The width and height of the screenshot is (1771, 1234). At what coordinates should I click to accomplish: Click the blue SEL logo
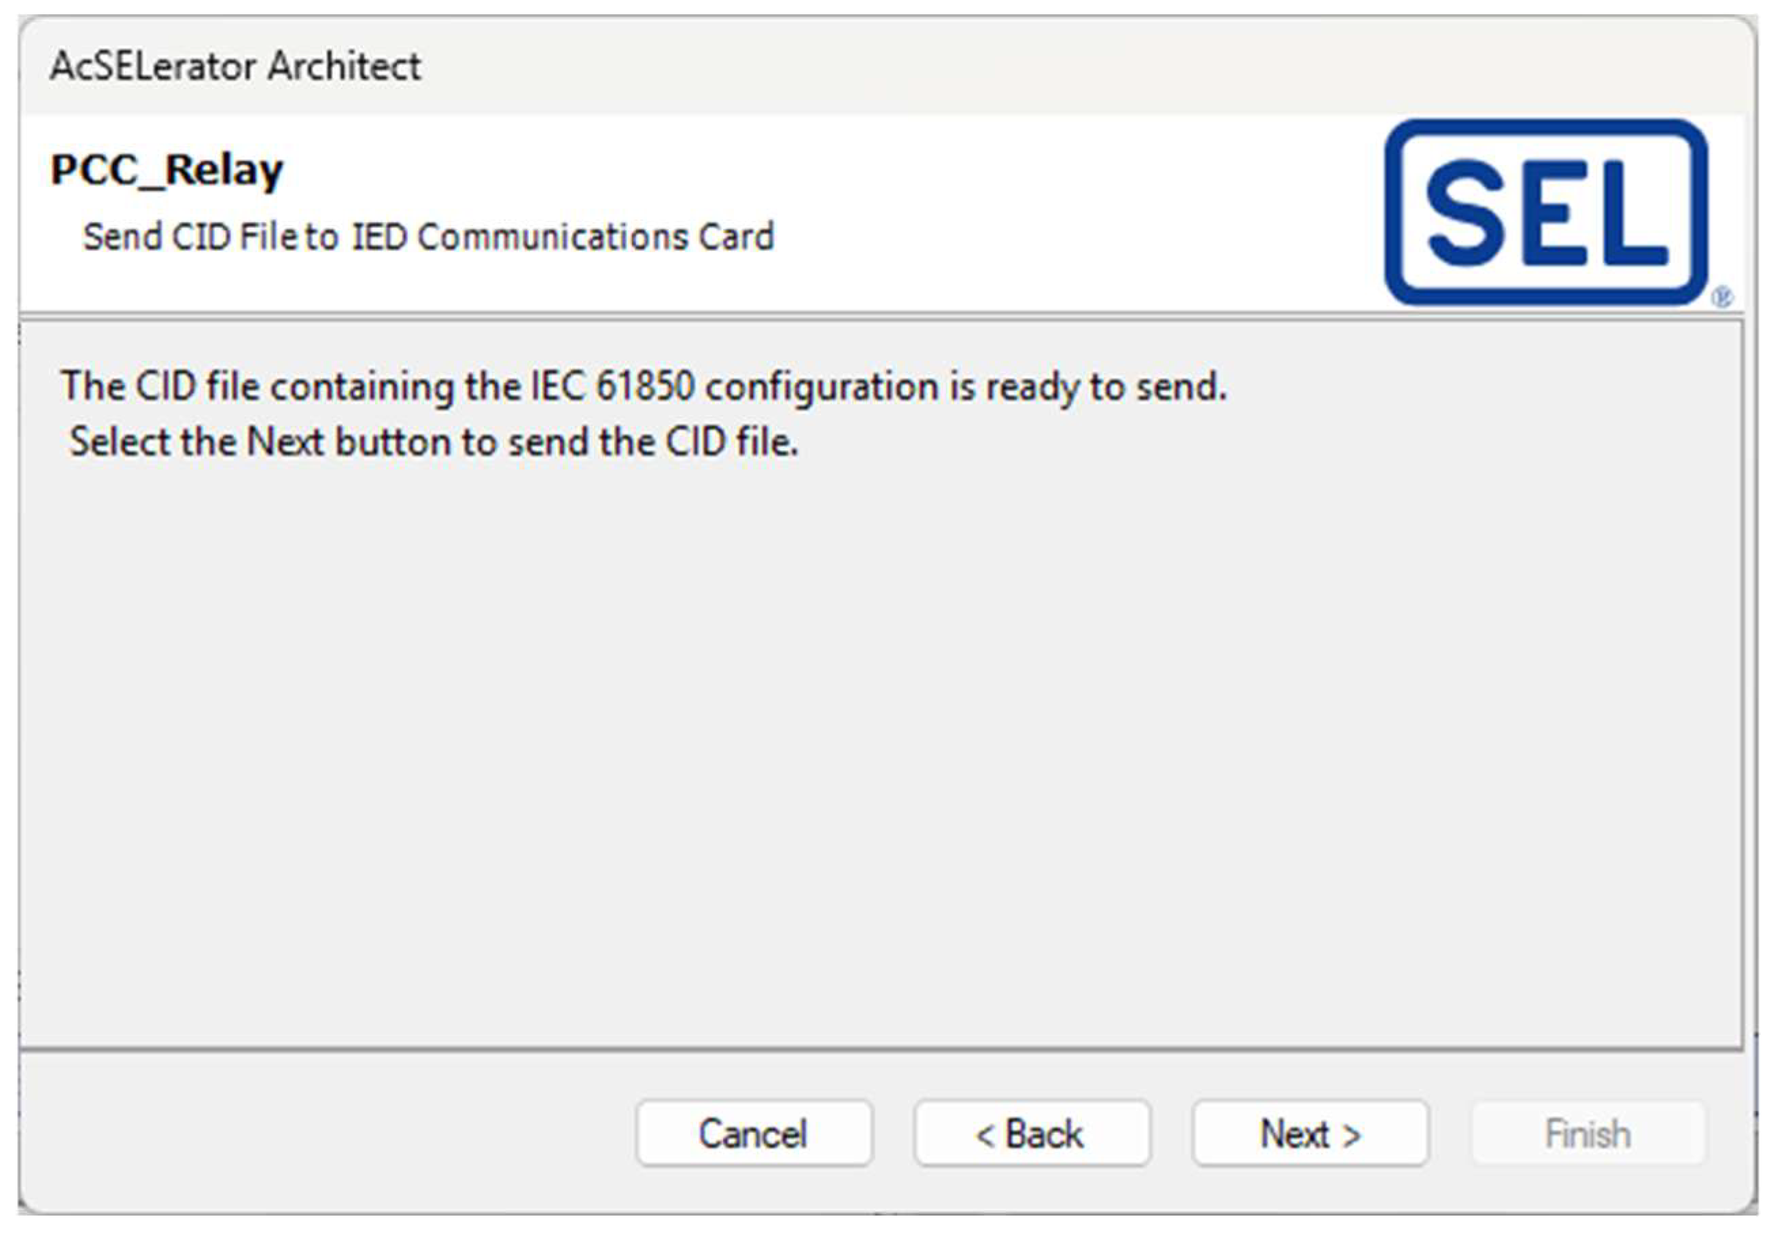tap(1546, 212)
